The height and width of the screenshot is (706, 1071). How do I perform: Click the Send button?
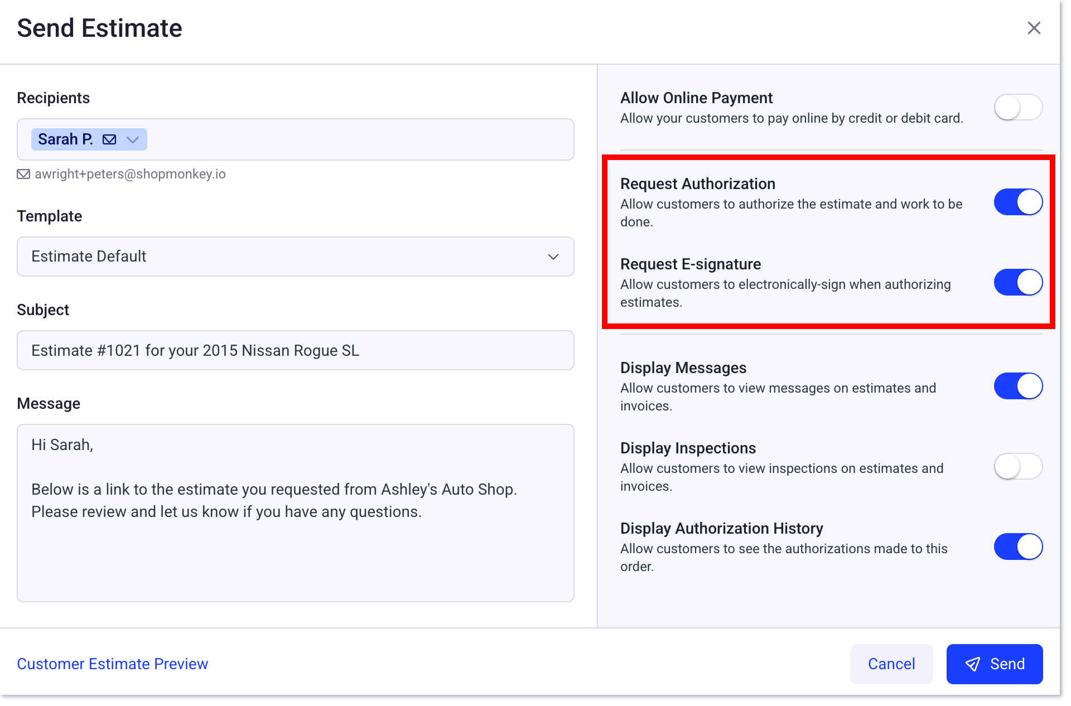(x=995, y=664)
